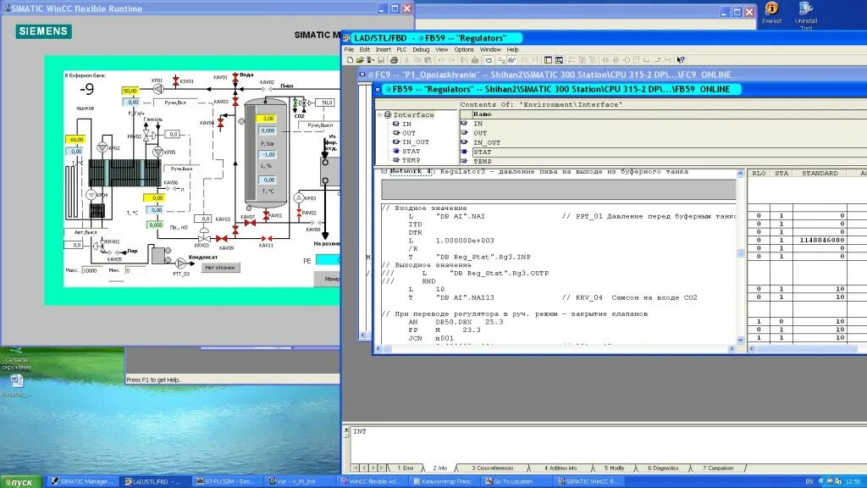
Task: Open the PLC menu
Action: 401,50
